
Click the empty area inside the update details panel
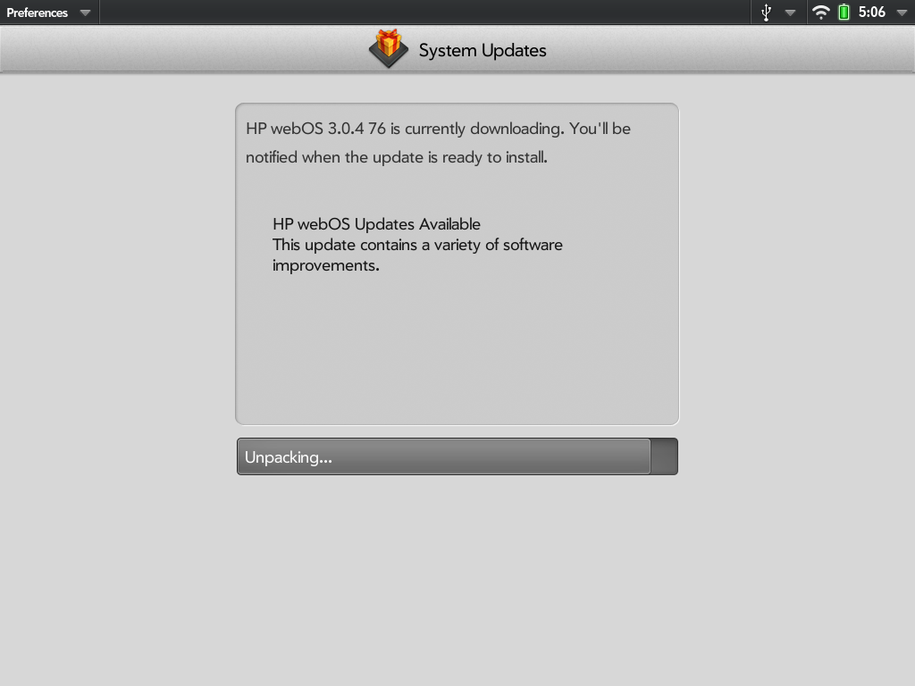[457, 350]
